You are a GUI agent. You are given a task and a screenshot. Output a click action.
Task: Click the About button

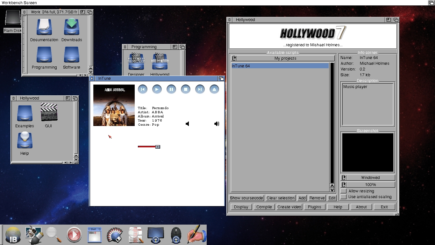[x=361, y=207]
